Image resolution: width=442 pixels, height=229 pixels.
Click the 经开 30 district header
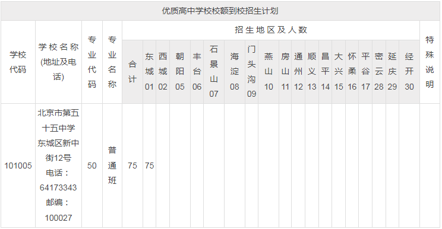pos(409,72)
